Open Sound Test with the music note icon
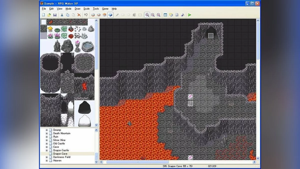 [182, 15]
